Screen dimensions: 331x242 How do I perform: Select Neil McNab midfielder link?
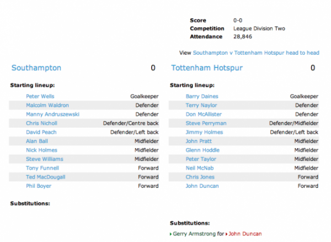[x=200, y=168]
